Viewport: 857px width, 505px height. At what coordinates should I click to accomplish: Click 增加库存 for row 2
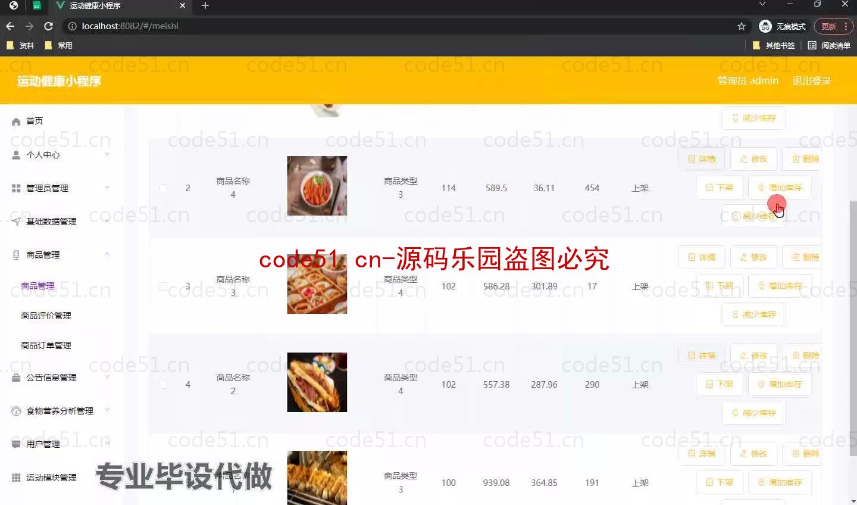tap(780, 188)
